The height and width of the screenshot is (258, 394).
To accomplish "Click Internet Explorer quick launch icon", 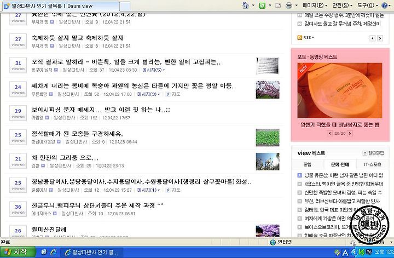I will (53, 252).
